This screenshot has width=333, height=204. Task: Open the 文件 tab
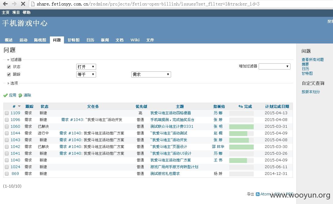150,40
